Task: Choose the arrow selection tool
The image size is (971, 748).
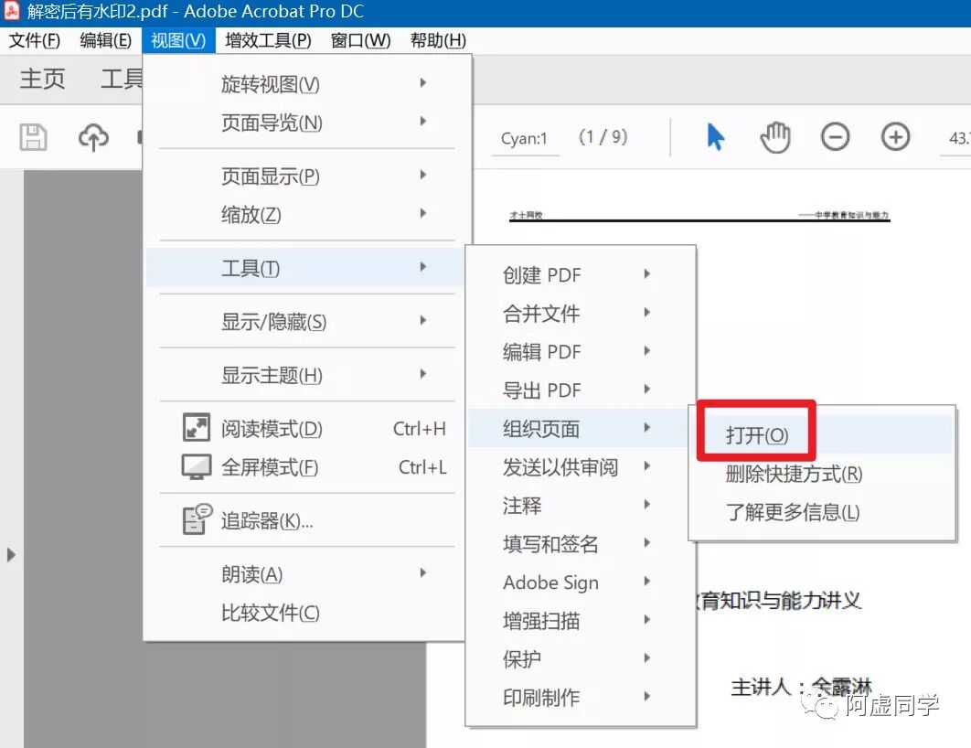Action: [x=715, y=137]
